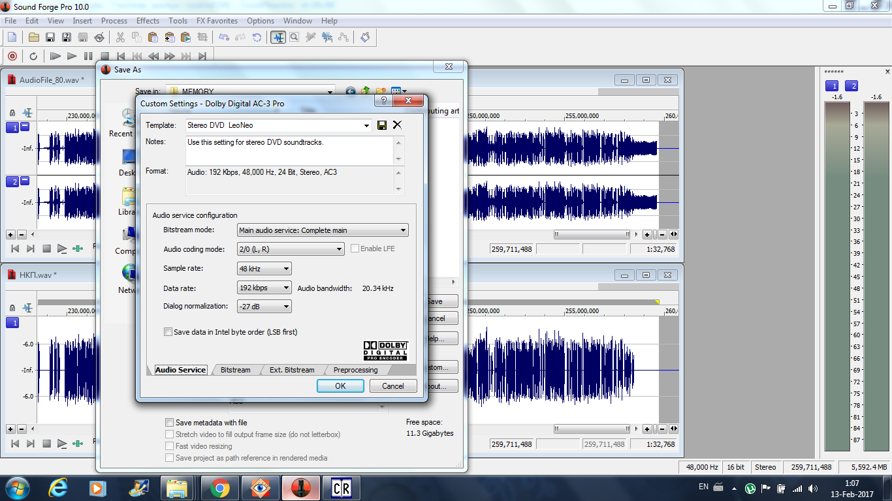Click the lock icon in AudioFile_80.wav window

[x=12, y=113]
